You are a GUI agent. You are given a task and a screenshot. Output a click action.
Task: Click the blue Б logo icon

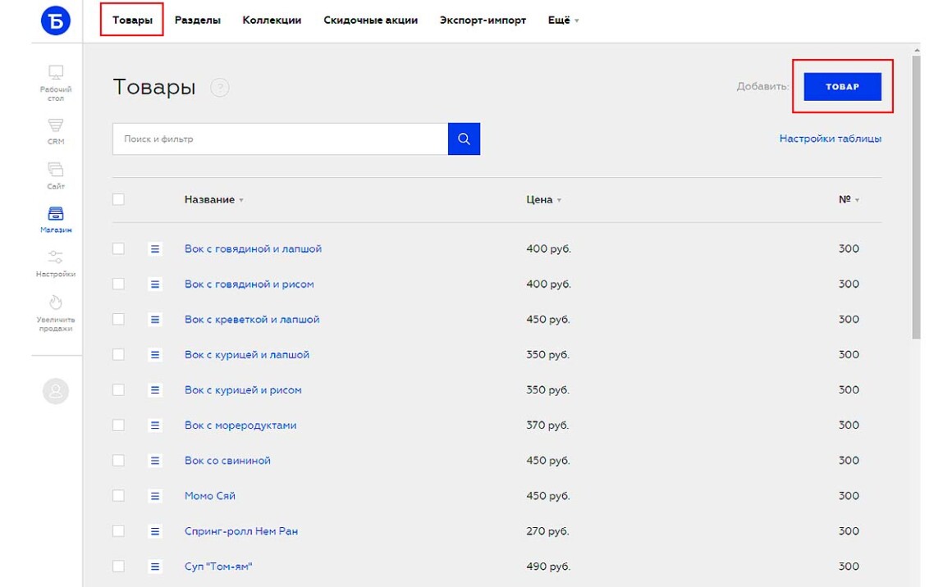coord(55,20)
